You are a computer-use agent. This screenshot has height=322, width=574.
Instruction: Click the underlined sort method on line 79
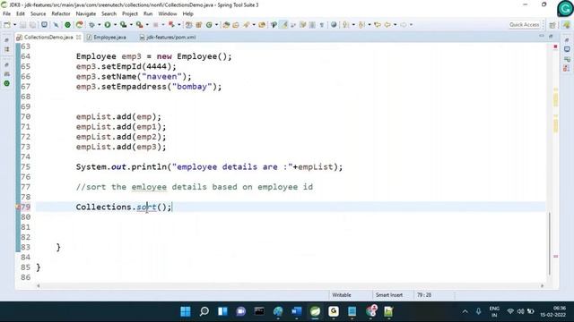(x=146, y=207)
